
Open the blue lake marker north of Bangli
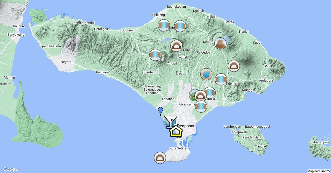pyautogui.click(x=206, y=74)
